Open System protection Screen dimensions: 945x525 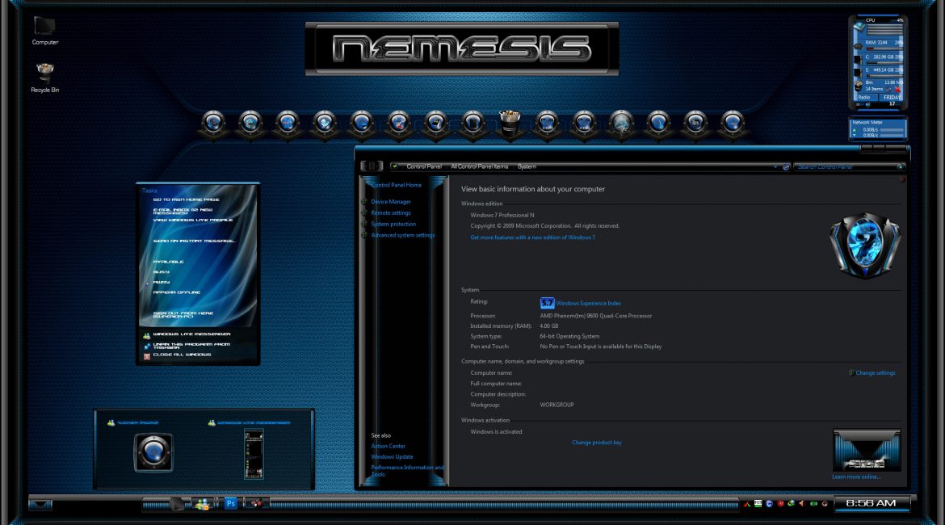(393, 225)
